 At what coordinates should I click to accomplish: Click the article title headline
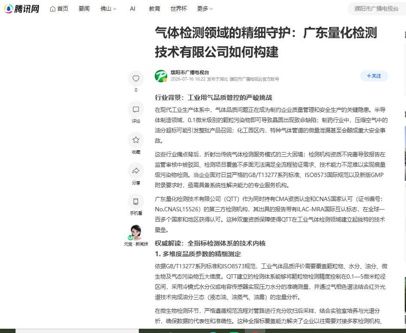click(x=266, y=42)
